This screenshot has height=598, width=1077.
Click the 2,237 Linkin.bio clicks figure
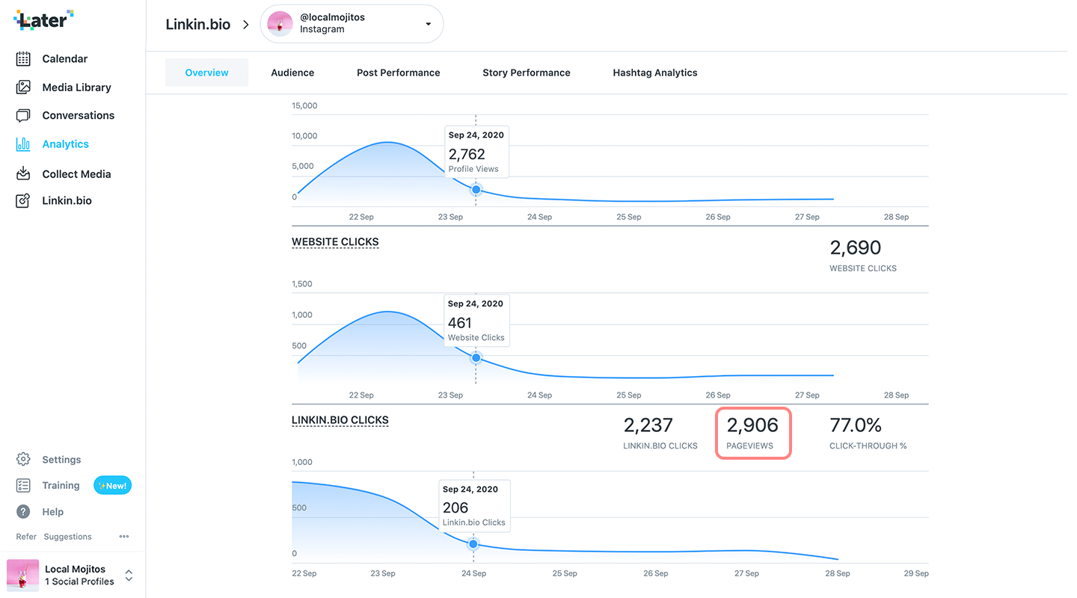648,425
